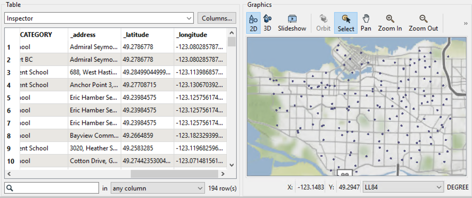The height and width of the screenshot is (198, 472).
Task: Click the vertical scrollbar thumb in table
Action: pos(231,42)
